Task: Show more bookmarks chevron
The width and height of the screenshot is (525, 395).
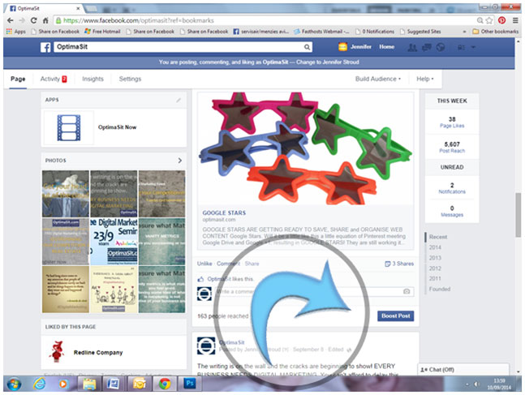Action: [x=464, y=32]
